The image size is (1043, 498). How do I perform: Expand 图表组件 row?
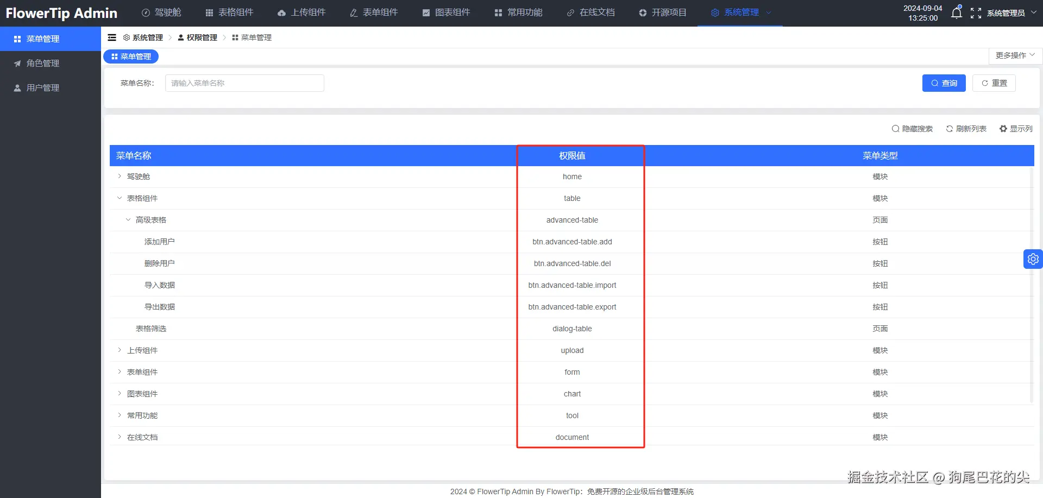tap(120, 393)
